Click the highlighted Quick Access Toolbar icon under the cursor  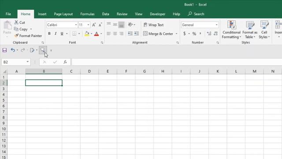[43, 50]
